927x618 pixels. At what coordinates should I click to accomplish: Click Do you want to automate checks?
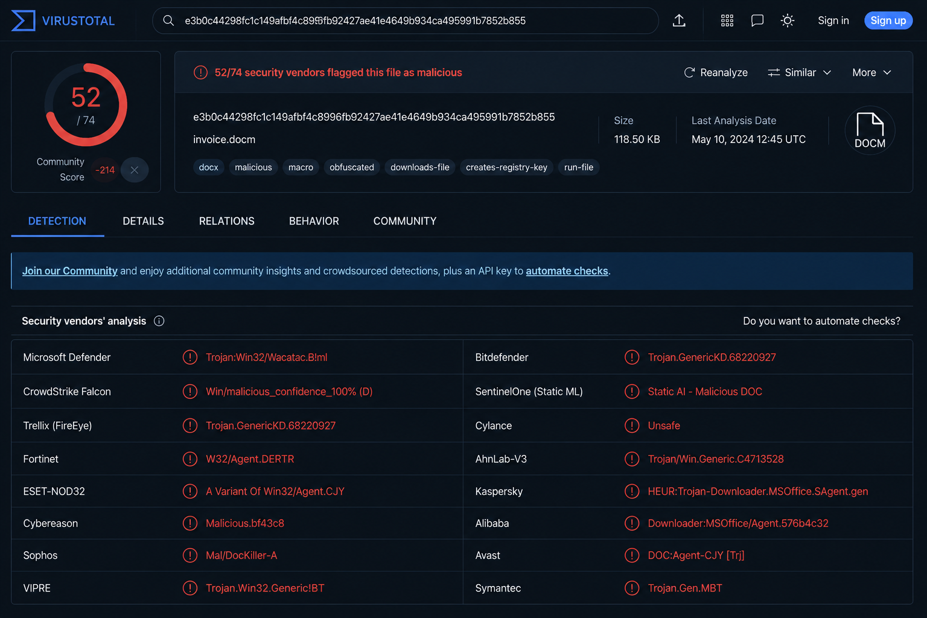pyautogui.click(x=821, y=321)
